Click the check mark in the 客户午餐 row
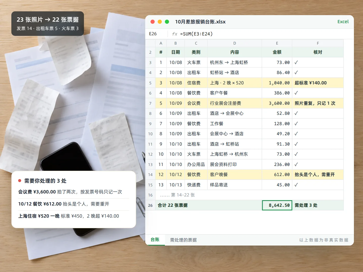 (x=296, y=93)
